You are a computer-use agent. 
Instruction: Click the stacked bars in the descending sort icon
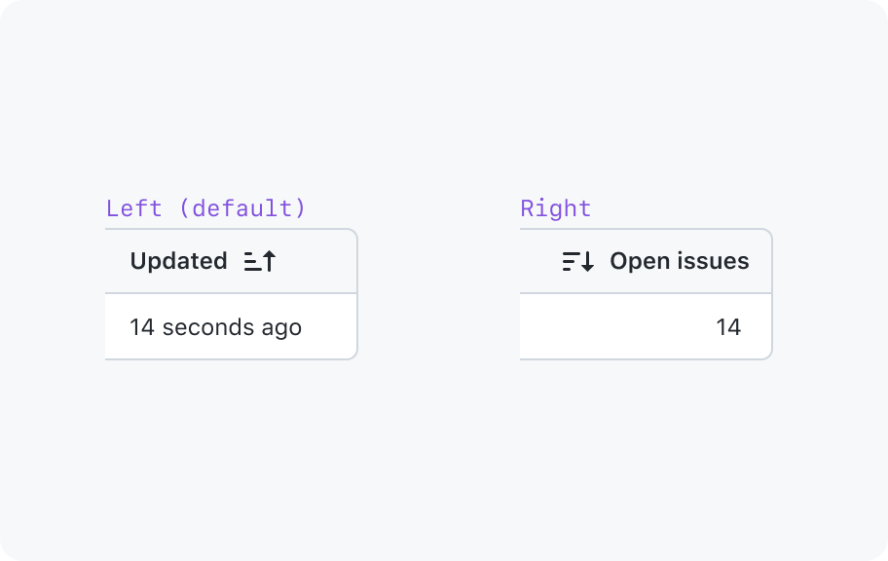point(571,261)
